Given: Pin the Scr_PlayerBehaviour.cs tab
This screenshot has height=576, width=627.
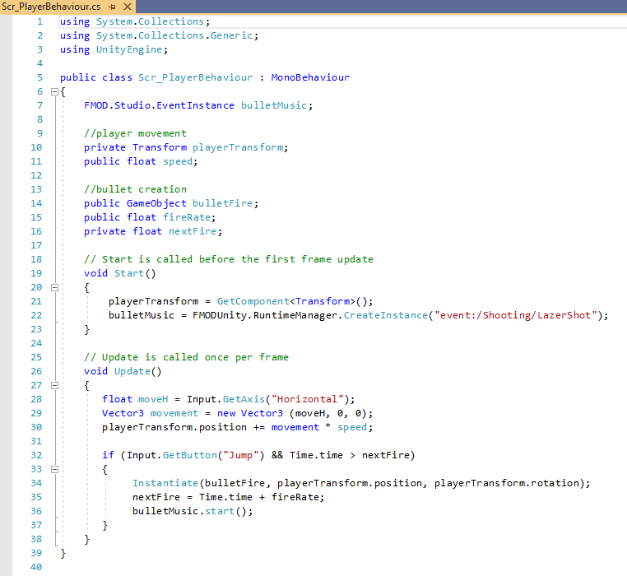Looking at the screenshot, I should [x=112, y=6].
